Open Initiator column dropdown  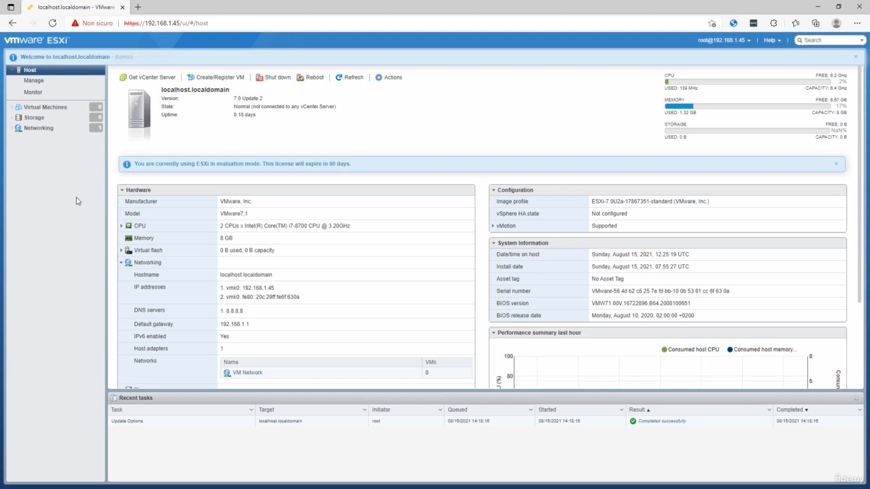coord(440,410)
